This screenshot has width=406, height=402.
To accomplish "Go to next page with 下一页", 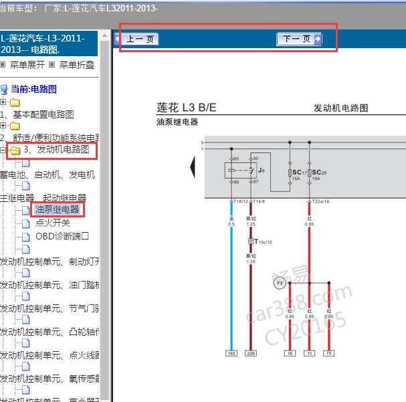I will coord(299,39).
